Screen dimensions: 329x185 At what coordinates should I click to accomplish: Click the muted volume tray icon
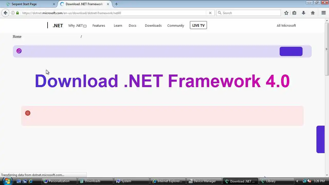pos(309,181)
